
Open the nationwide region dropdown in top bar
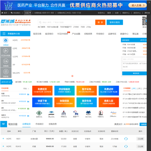[x=28, y=13]
